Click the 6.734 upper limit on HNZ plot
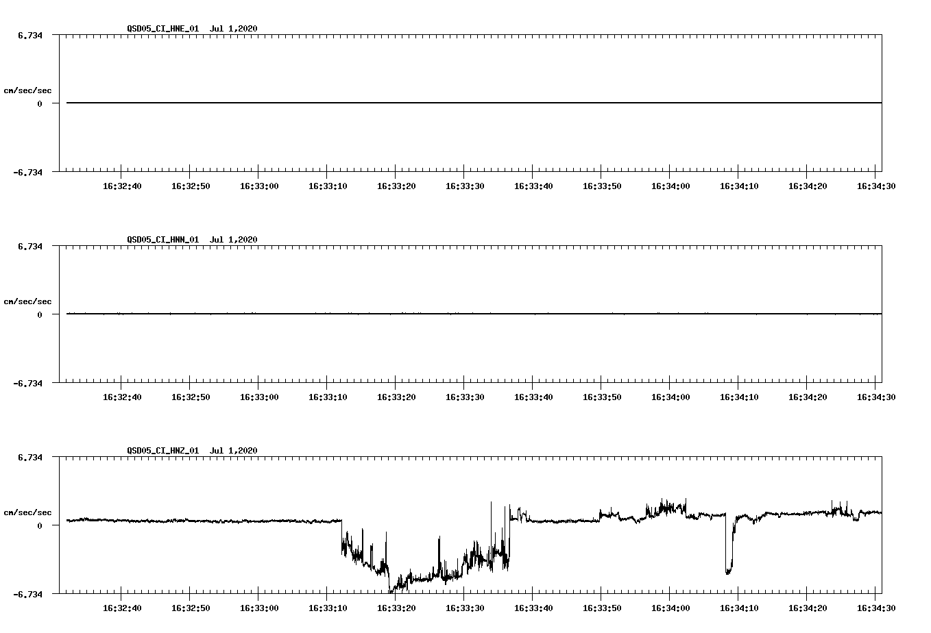 (x=29, y=458)
